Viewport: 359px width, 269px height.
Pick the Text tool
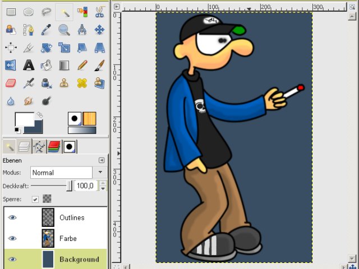click(x=29, y=65)
